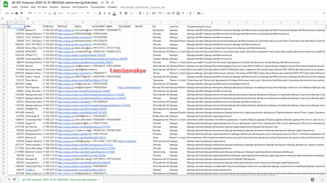This screenshot has height=183, width=327.
Task: Open text wrapping dropdown
Action: click(155, 13)
